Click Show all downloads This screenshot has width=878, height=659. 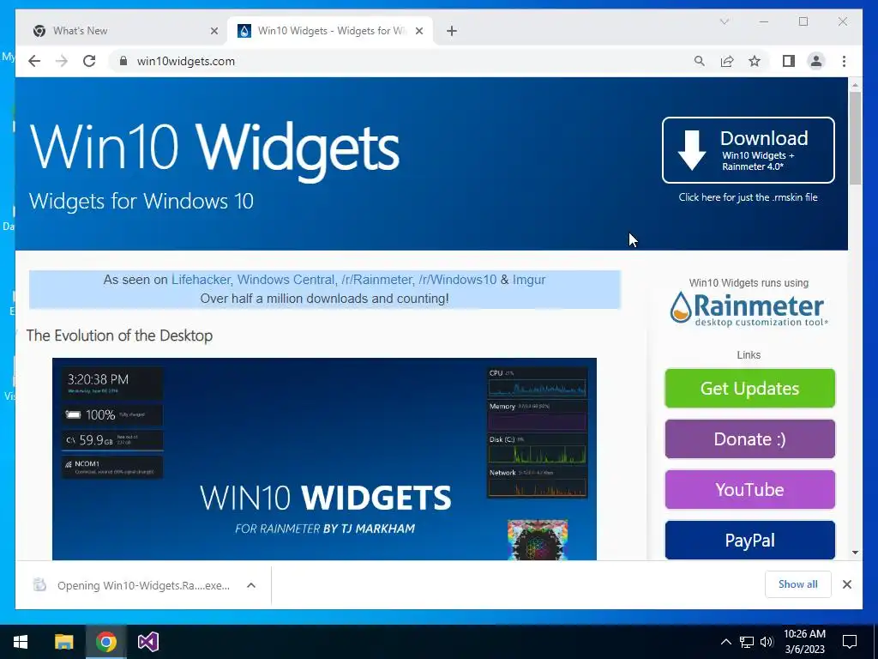[x=798, y=584]
